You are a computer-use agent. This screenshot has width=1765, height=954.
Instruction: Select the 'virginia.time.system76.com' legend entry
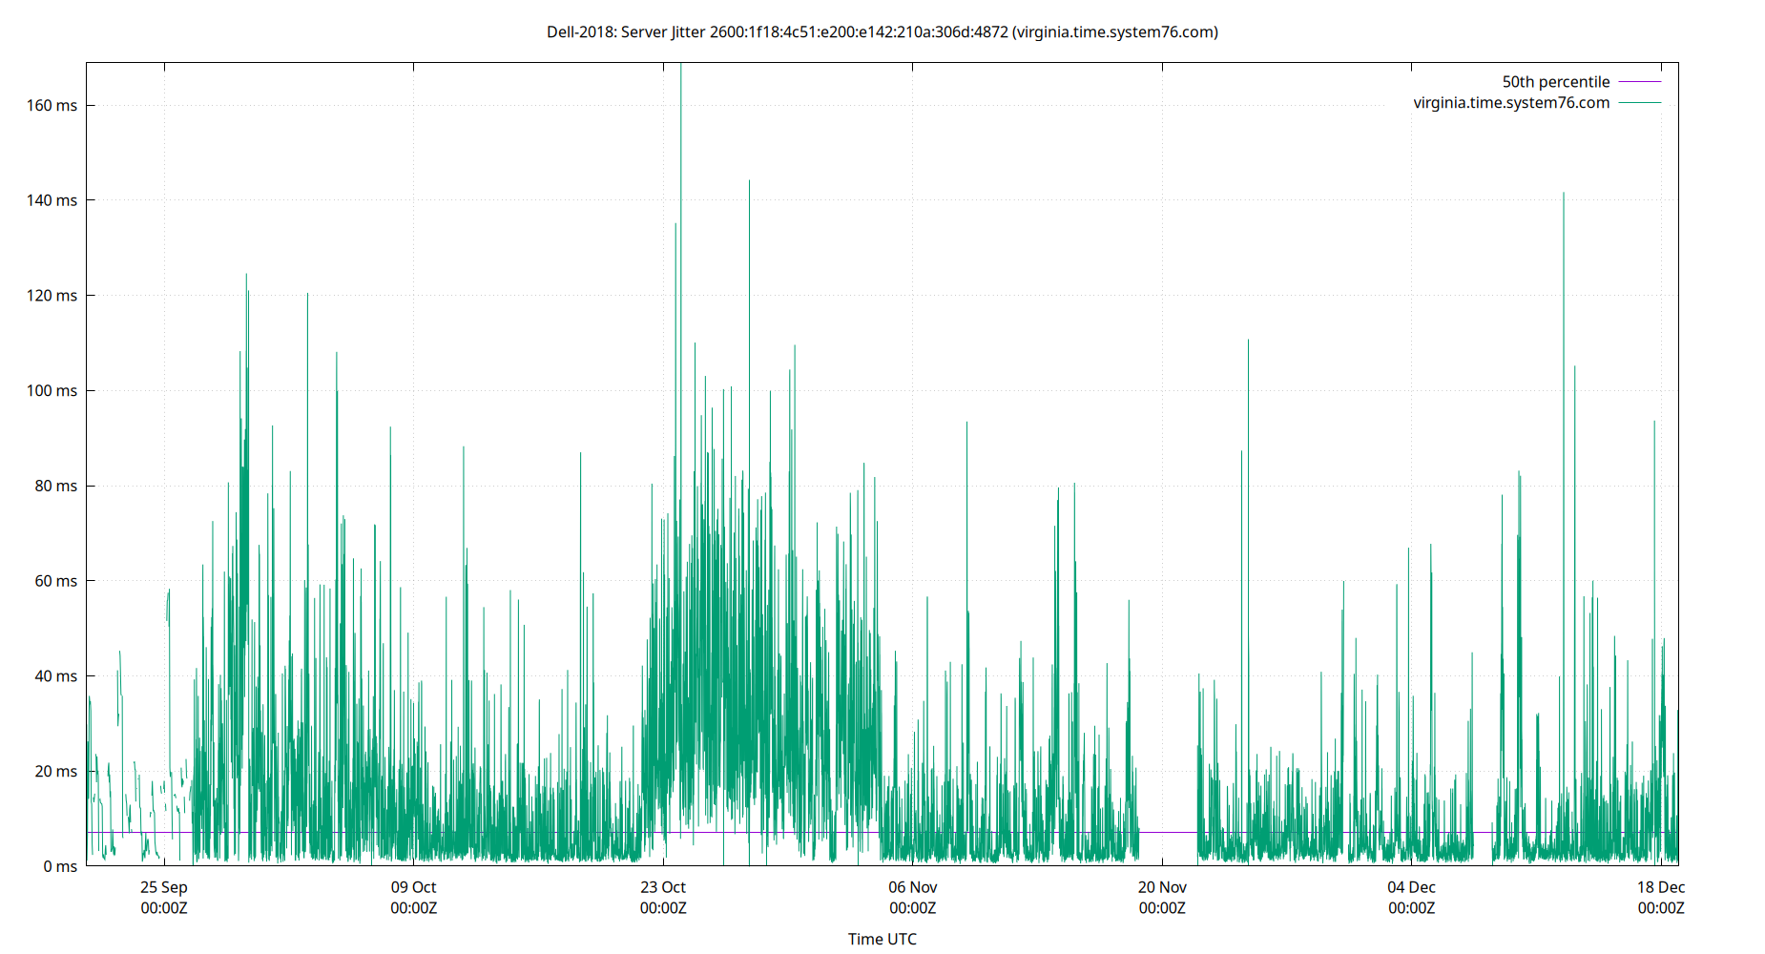point(1510,102)
